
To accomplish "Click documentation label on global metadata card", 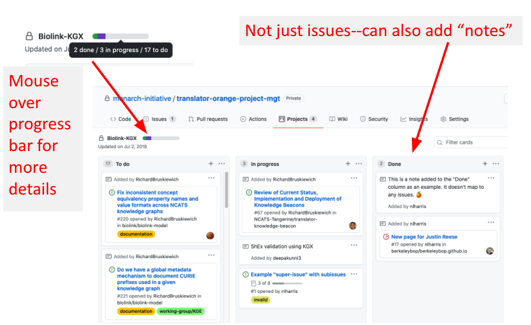I will pyautogui.click(x=136, y=311).
